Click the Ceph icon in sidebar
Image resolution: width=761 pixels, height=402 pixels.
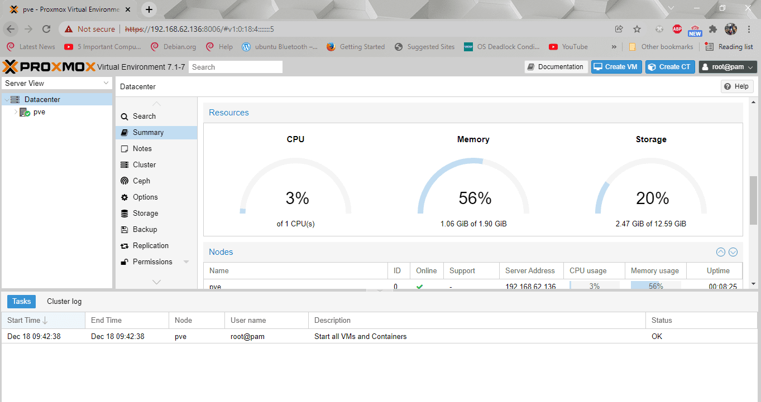[125, 181]
